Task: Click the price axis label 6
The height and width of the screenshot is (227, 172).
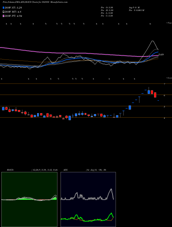Action: [164, 95]
